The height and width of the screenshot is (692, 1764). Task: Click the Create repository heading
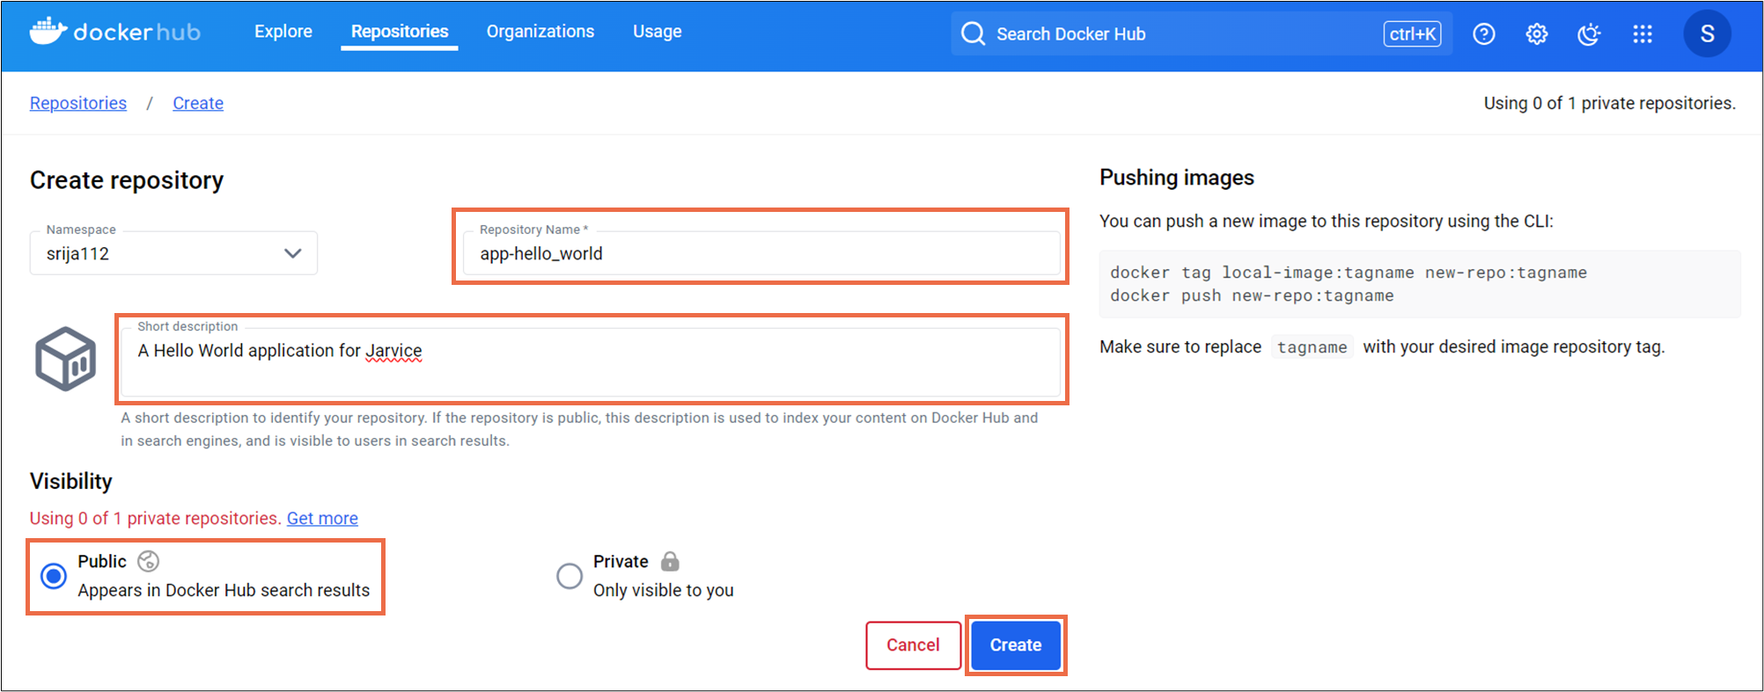tap(127, 180)
